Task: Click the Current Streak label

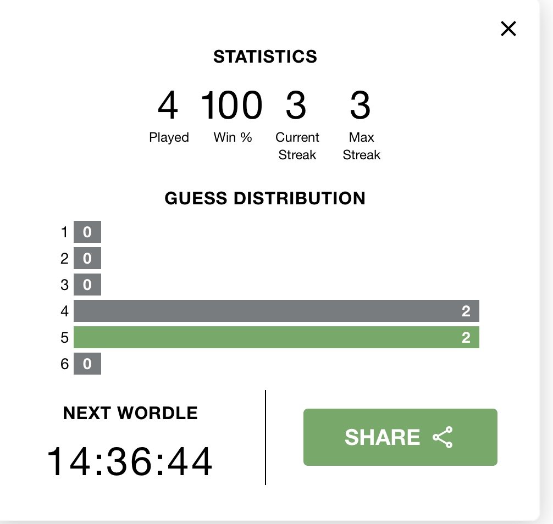Action: [297, 146]
